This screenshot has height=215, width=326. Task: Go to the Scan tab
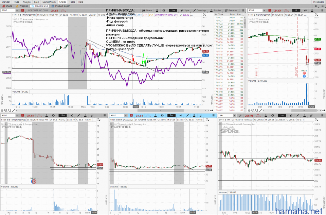tap(36, 2)
